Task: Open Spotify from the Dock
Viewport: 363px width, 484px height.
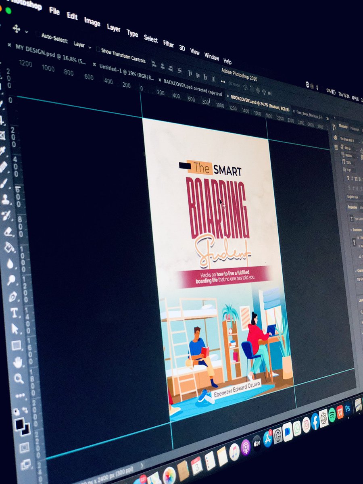Action: pos(332,415)
